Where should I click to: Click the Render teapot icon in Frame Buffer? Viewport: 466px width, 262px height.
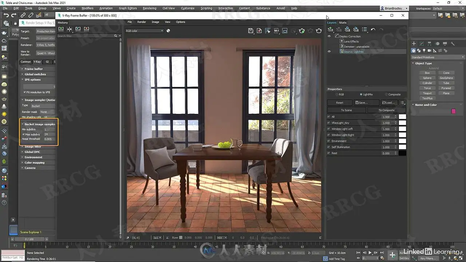pos(319,31)
